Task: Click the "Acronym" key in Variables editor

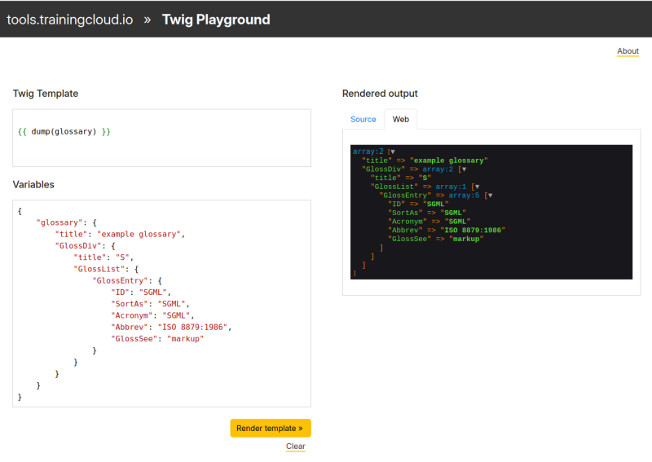Action: [x=132, y=315]
